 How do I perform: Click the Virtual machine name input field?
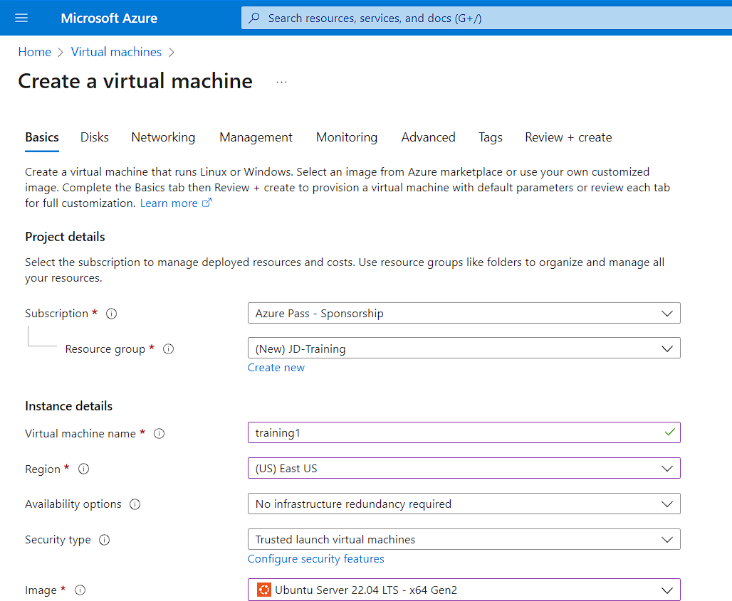[464, 432]
